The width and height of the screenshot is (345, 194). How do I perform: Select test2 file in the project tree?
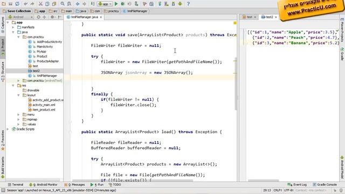point(34,71)
